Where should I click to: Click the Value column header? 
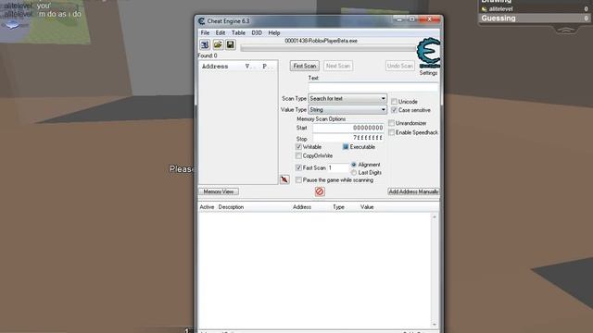(x=367, y=207)
